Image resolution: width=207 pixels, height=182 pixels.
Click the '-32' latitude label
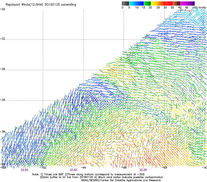(3, 39)
